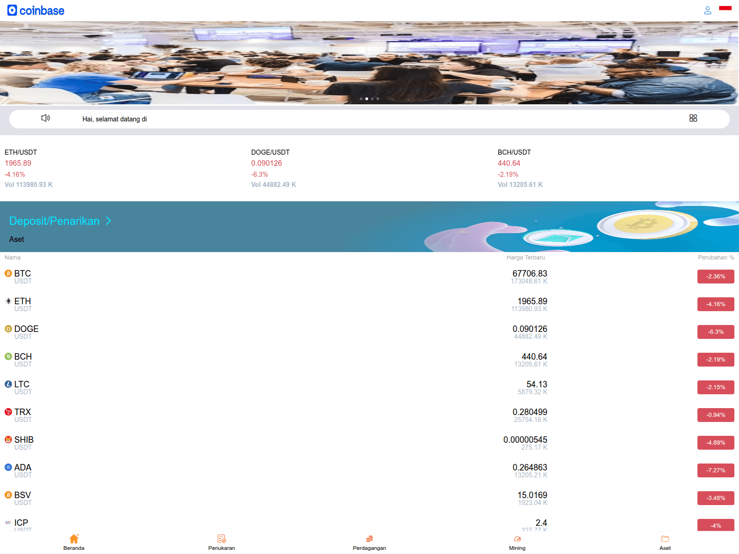Click the Indonesian flag language selector

coord(725,8)
